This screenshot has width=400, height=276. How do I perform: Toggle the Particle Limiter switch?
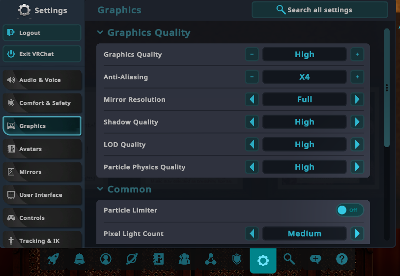coord(350,210)
